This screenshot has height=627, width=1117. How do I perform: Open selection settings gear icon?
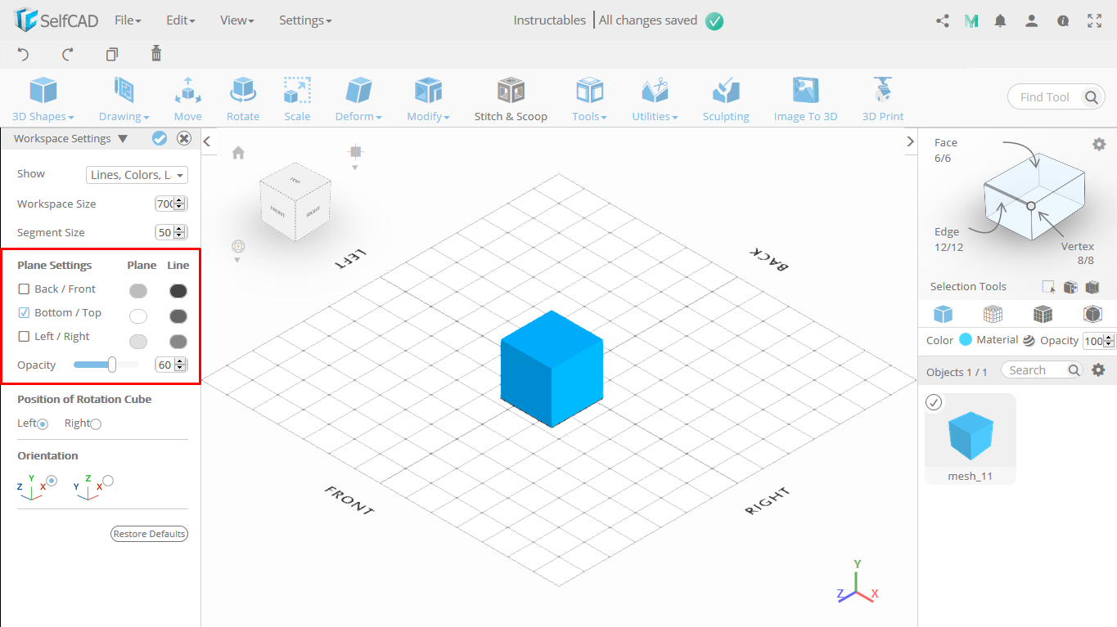[1099, 144]
